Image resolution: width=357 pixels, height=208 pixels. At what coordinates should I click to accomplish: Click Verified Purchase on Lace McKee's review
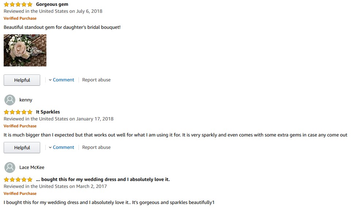[x=20, y=193]
